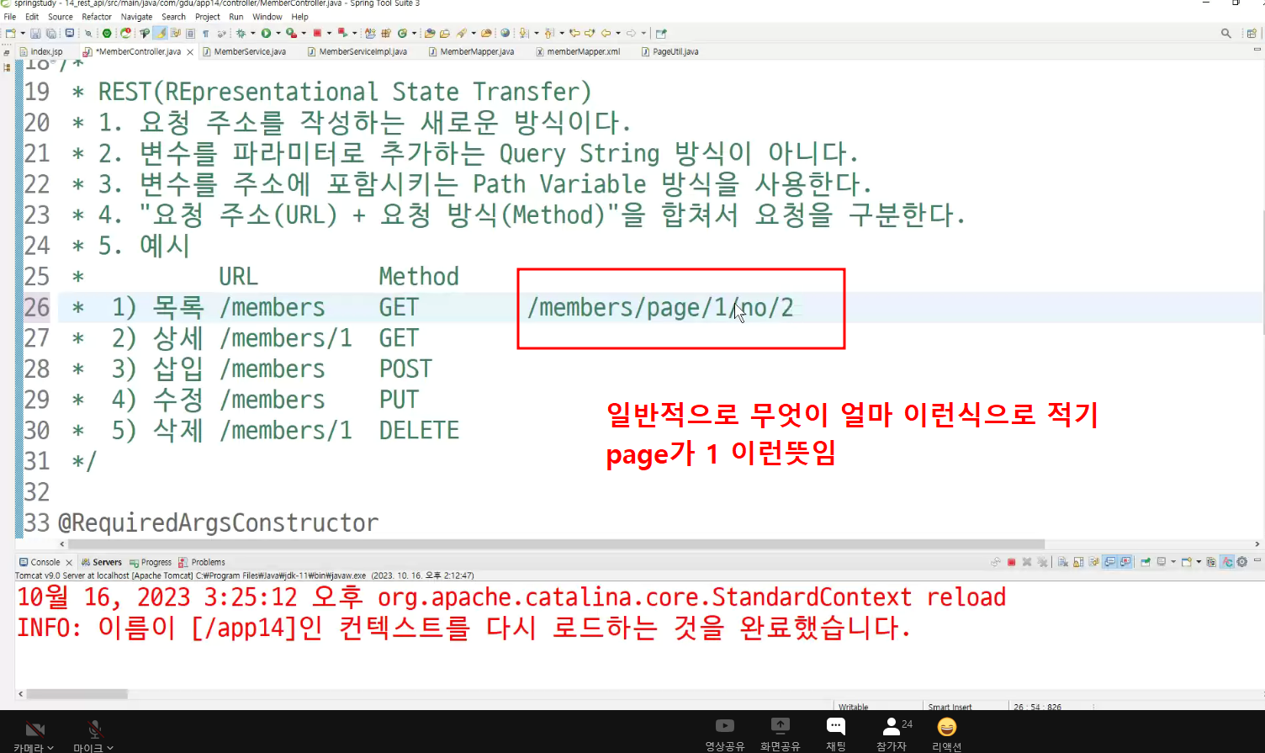Go to next annotation arrow icon
The width and height of the screenshot is (1265, 753).
523,34
